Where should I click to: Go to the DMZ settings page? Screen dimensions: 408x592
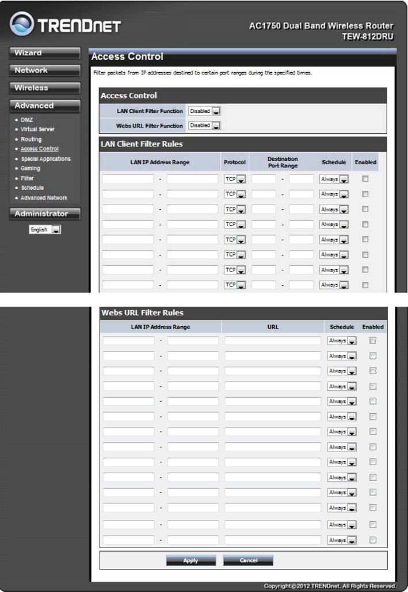(27, 120)
